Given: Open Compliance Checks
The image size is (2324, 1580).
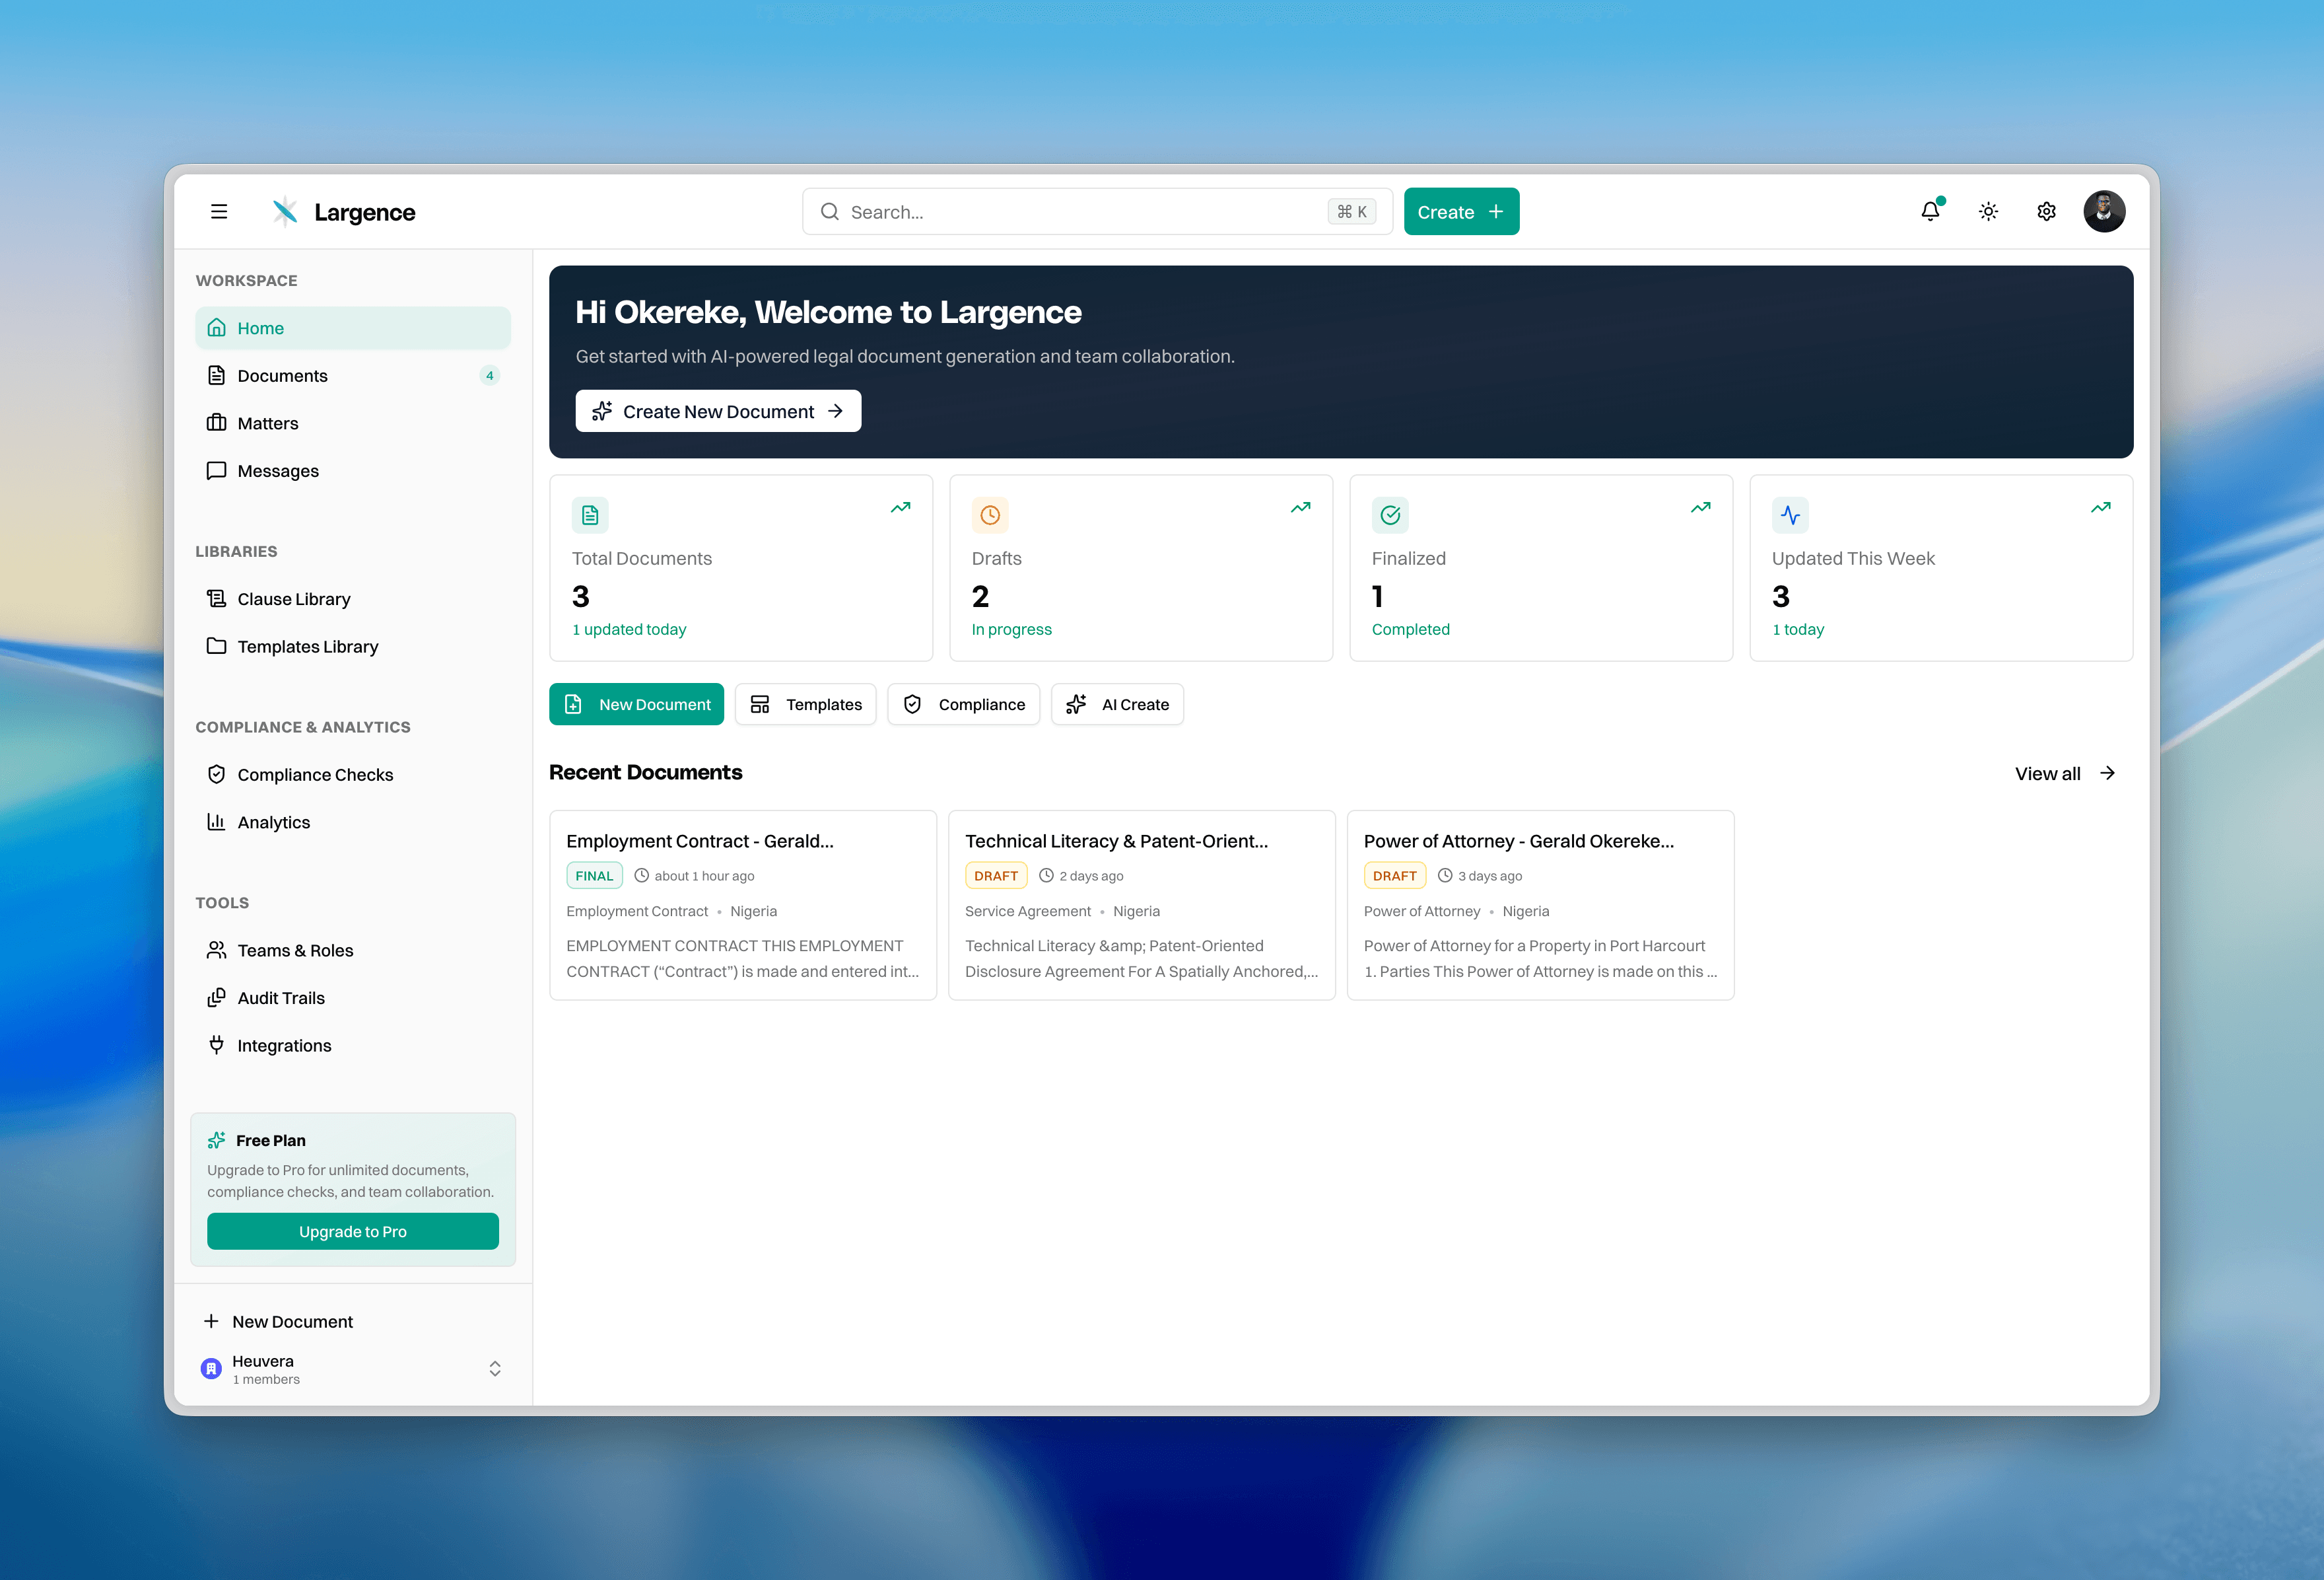Looking at the screenshot, I should 314,773.
